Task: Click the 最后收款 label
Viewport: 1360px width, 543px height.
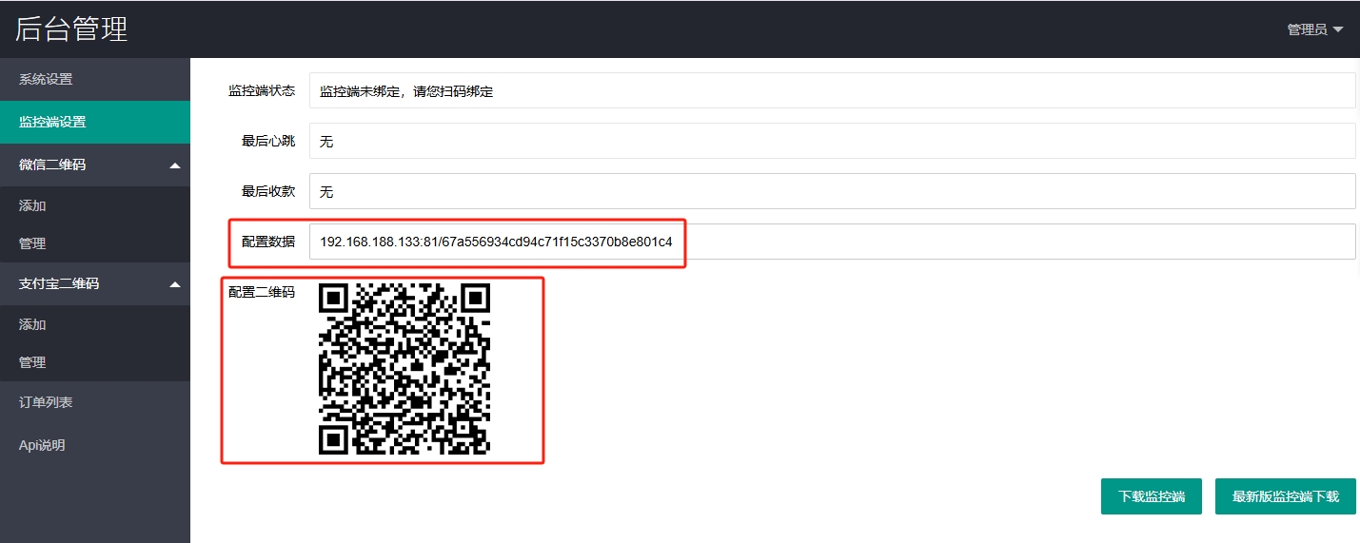Action: coord(268,191)
